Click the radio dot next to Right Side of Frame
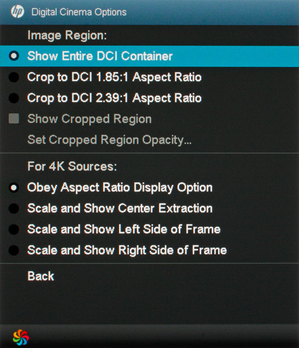This screenshot has width=299, height=348. coord(14,250)
